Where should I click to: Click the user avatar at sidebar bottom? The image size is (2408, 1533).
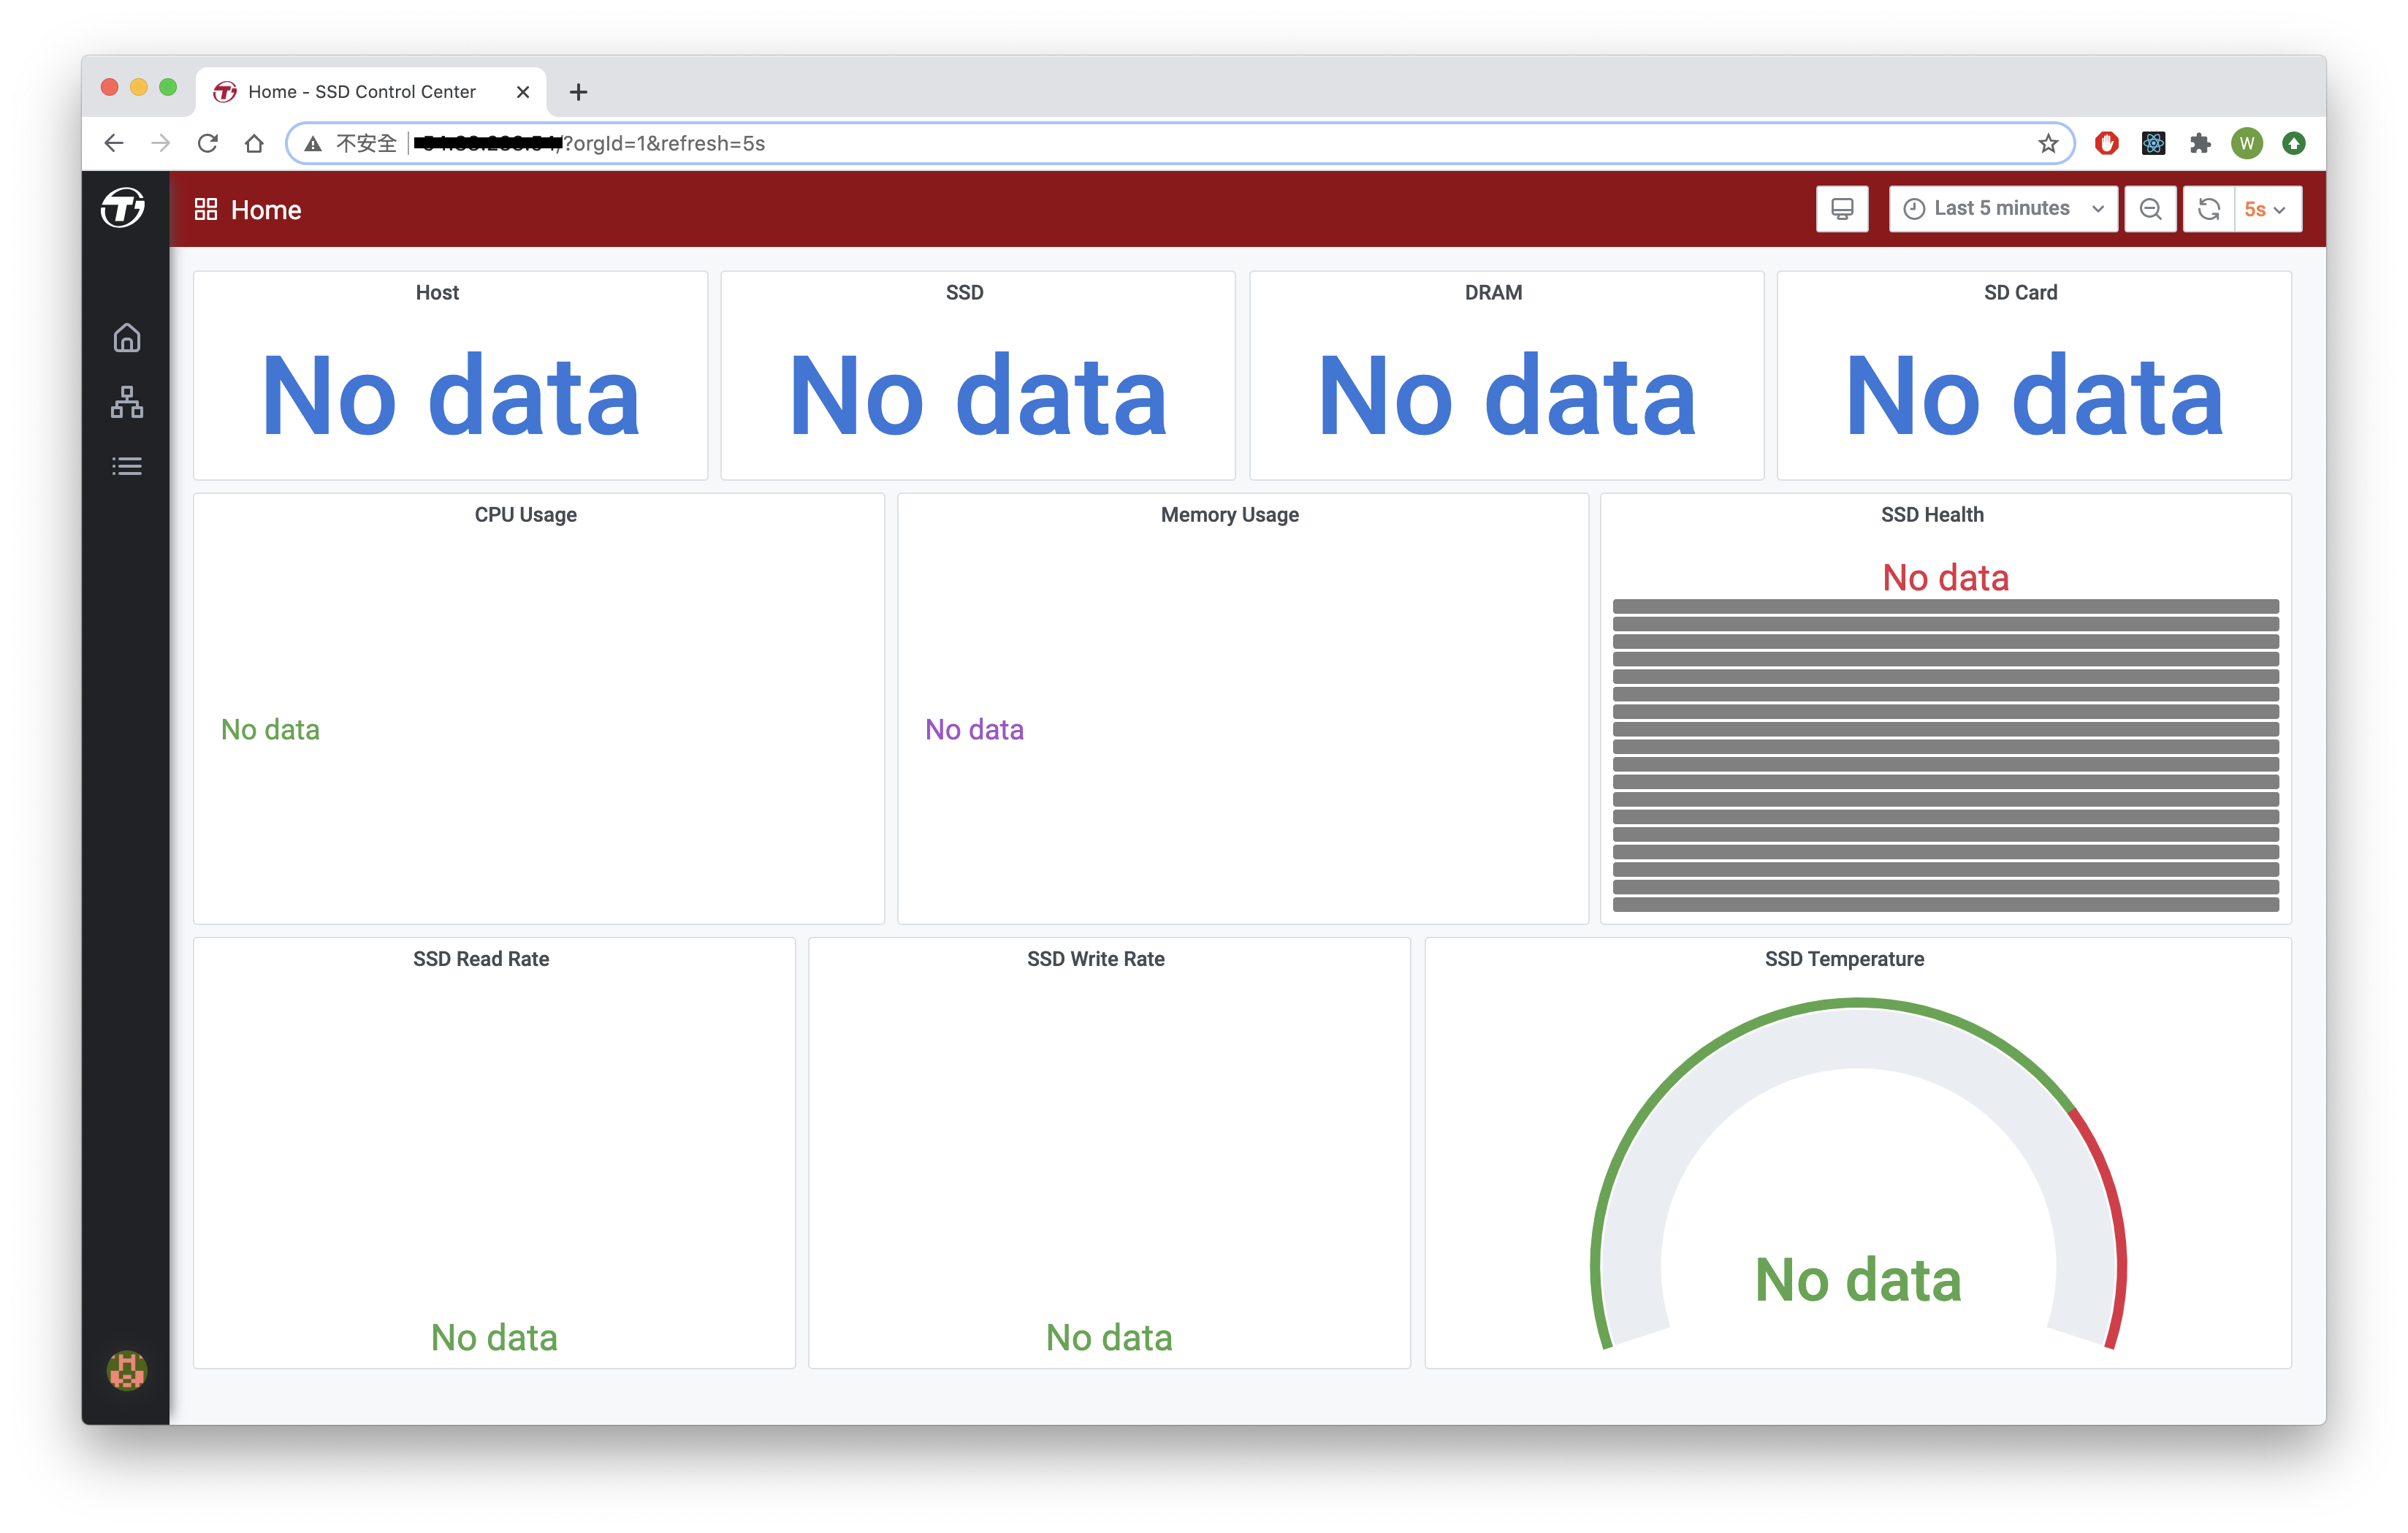click(x=127, y=1370)
